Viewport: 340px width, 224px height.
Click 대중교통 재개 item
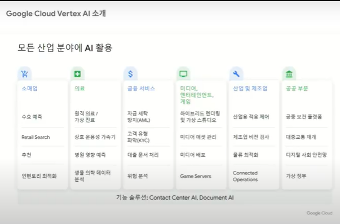pyautogui.click(x=301, y=137)
